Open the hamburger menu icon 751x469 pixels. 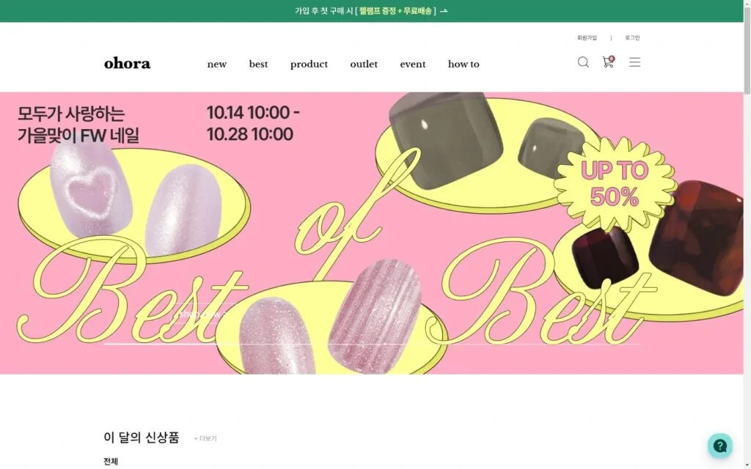(x=634, y=62)
